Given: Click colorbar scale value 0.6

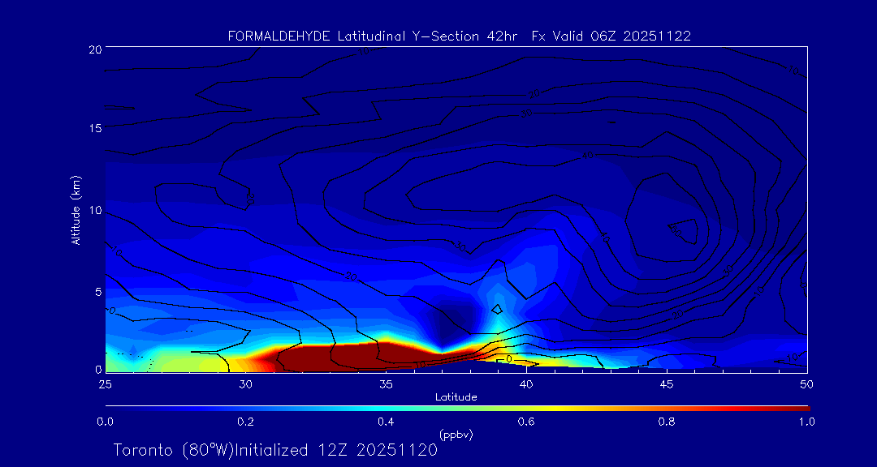Looking at the screenshot, I should (x=526, y=422).
